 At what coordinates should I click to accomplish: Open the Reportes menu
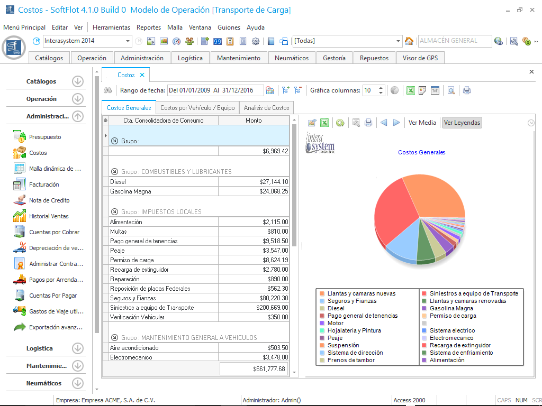[x=149, y=27]
